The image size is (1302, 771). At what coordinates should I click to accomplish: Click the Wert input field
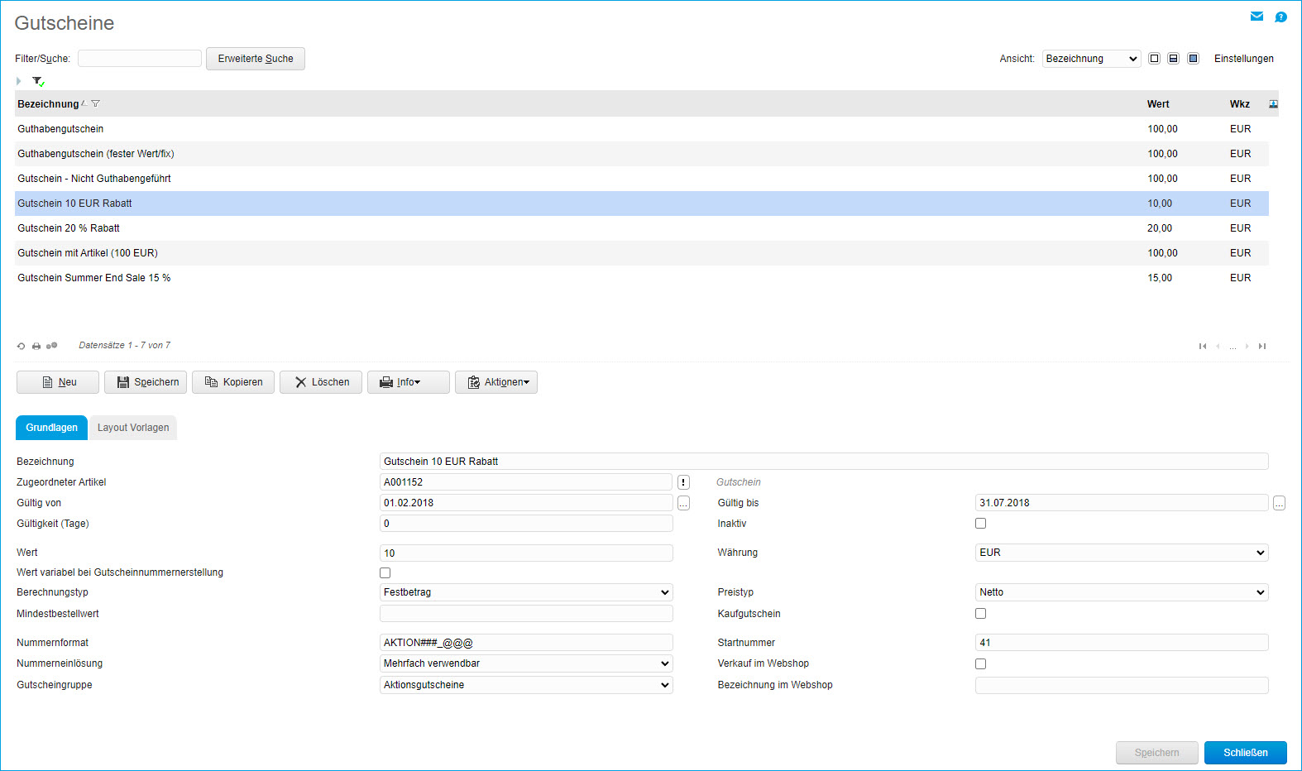[526, 553]
